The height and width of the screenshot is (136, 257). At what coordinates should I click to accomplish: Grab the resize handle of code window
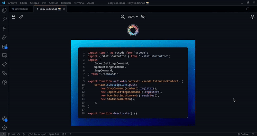[187, 117]
